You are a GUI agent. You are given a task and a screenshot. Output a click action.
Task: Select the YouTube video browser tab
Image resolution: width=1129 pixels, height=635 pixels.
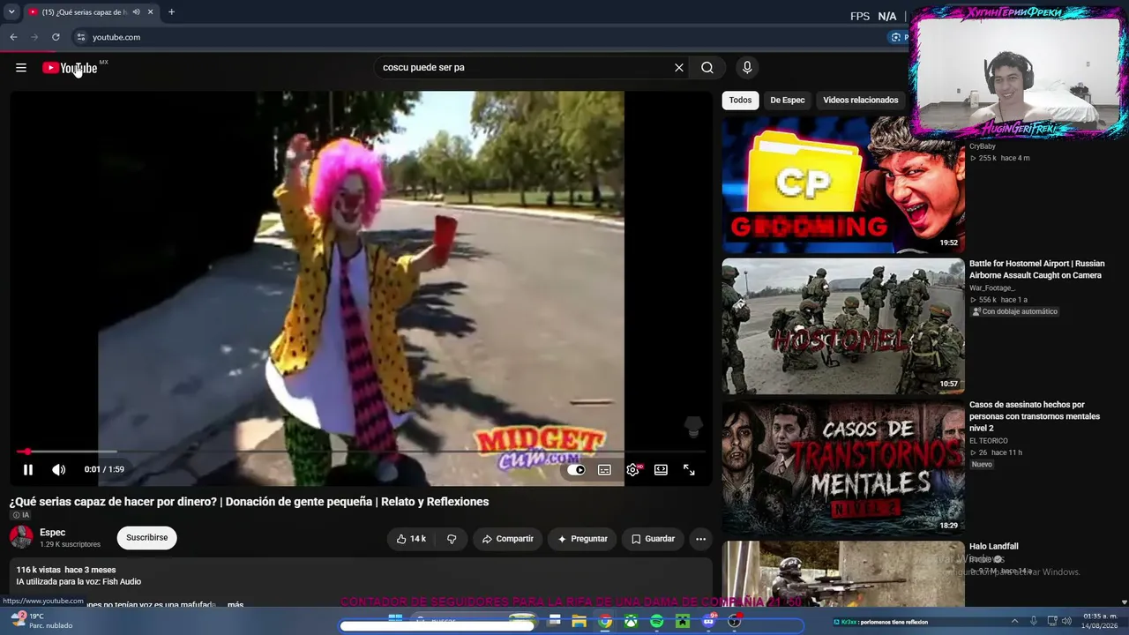(91, 12)
